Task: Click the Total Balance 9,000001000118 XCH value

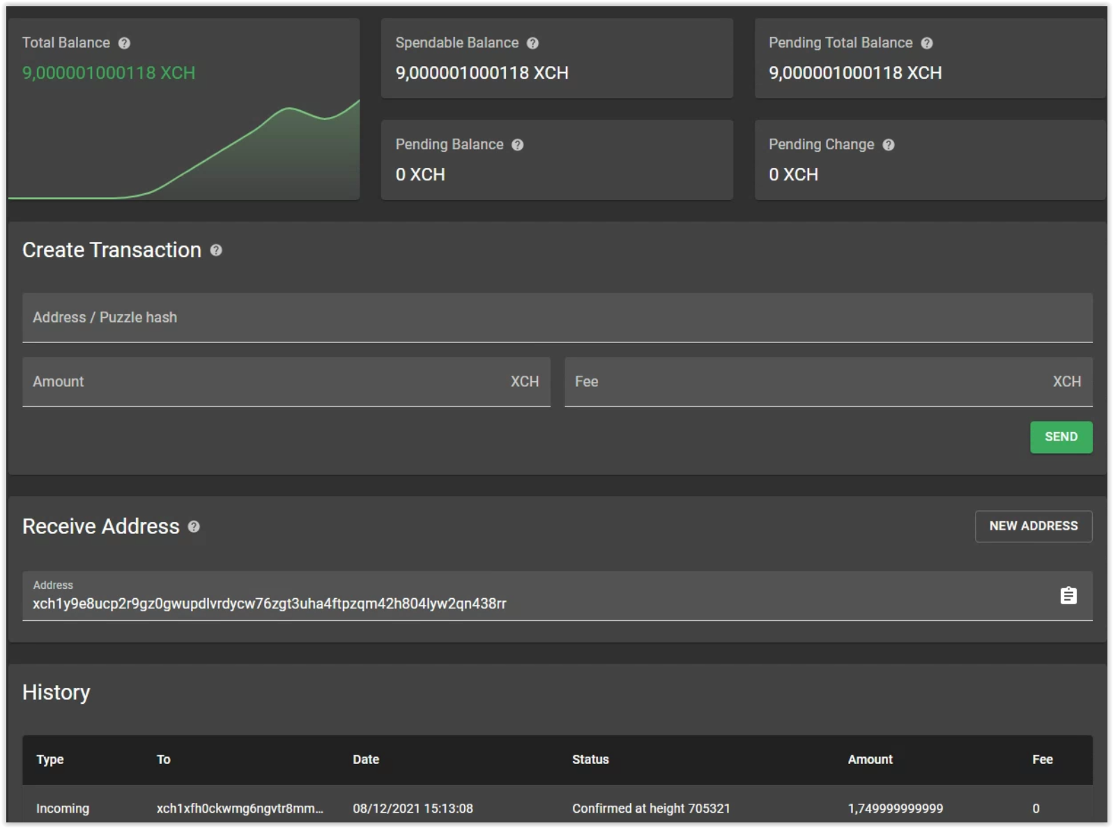Action: pyautogui.click(x=109, y=73)
